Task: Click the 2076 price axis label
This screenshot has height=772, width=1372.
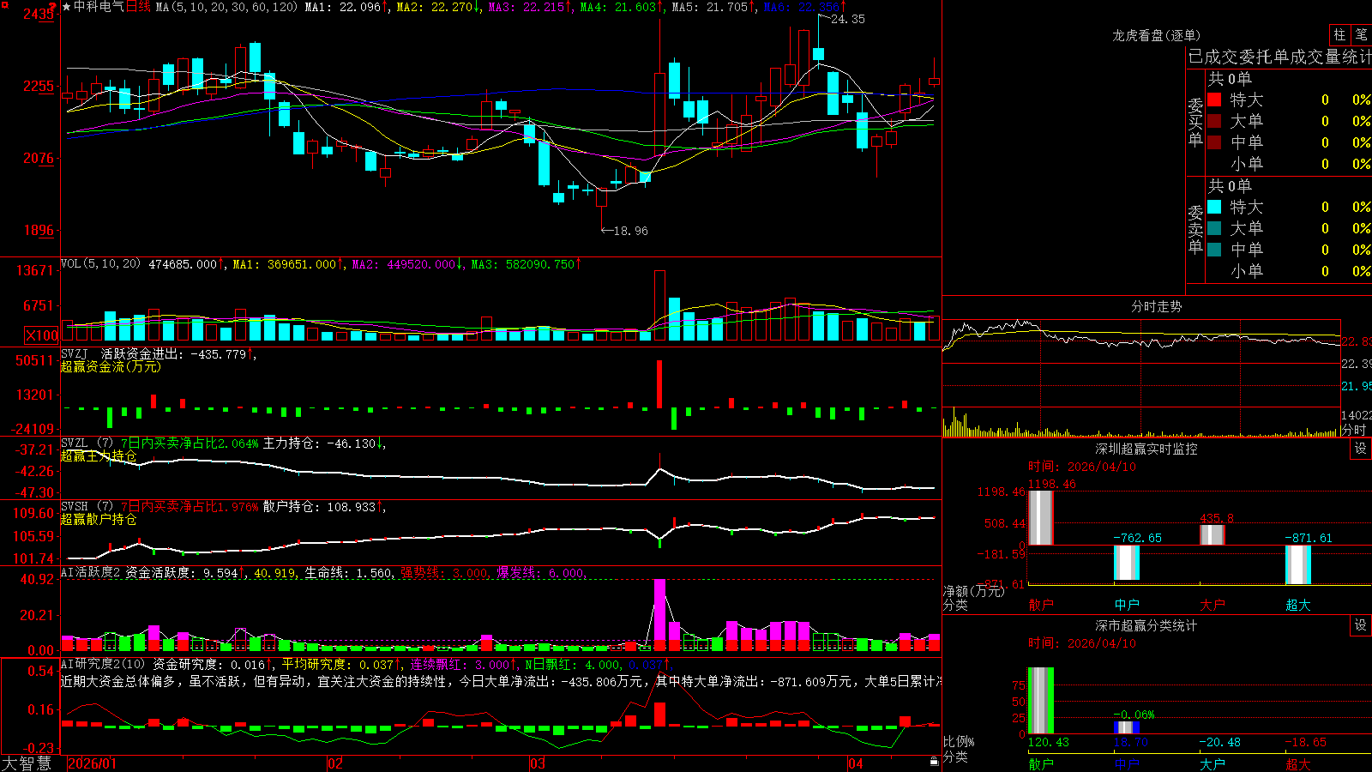Action: (x=38, y=158)
